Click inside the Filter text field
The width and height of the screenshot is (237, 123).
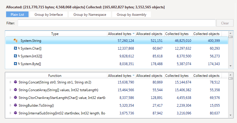tap(116, 23)
